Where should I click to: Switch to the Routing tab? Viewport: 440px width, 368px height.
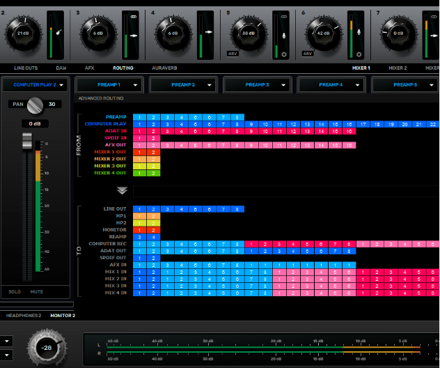click(x=123, y=68)
